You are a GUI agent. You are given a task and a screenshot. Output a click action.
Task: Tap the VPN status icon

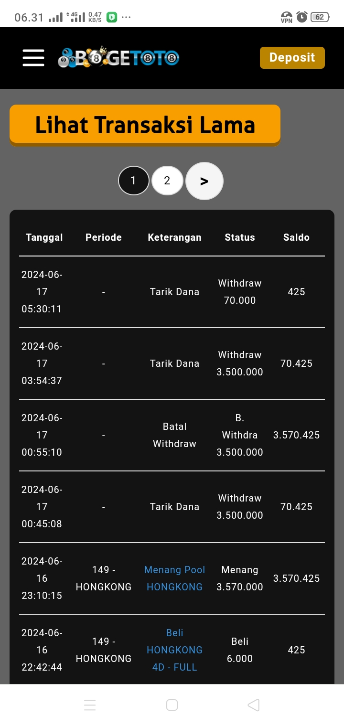click(286, 17)
